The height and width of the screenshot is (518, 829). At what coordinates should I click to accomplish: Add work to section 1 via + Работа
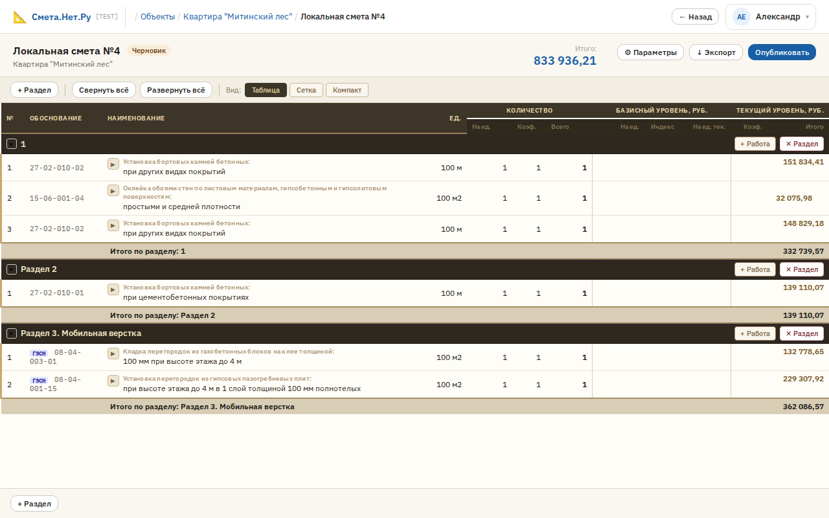click(755, 144)
